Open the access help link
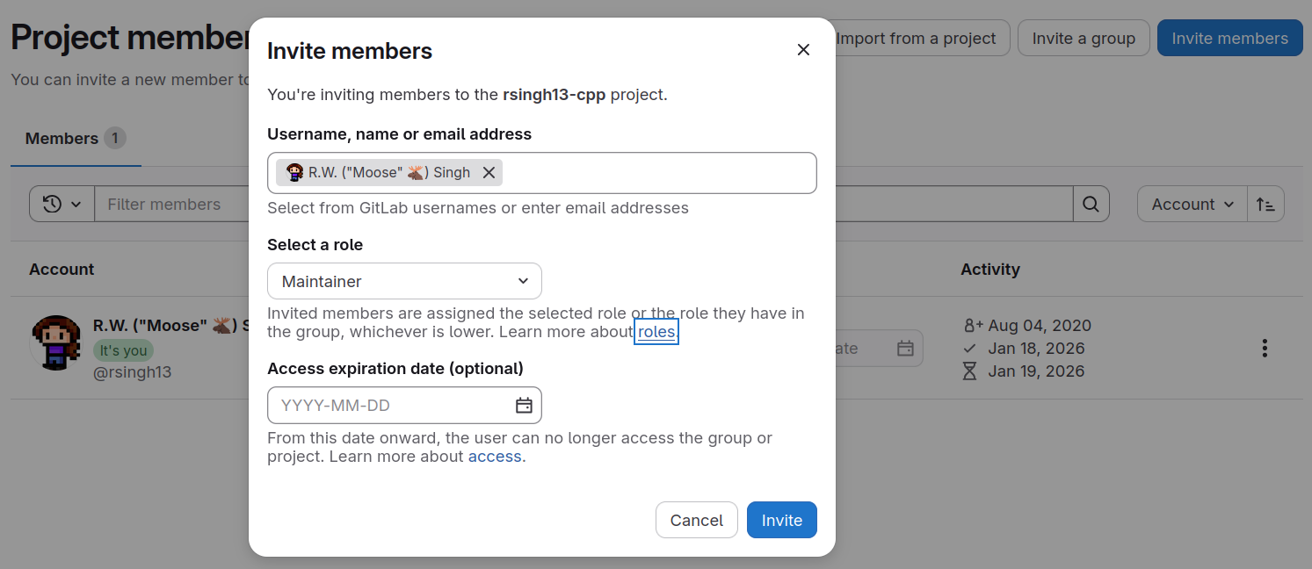Image resolution: width=1312 pixels, height=569 pixels. tap(495, 457)
